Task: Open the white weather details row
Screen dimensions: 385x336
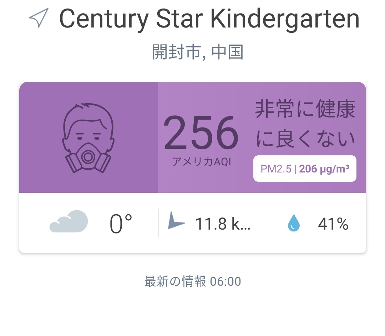Action: tap(193, 223)
